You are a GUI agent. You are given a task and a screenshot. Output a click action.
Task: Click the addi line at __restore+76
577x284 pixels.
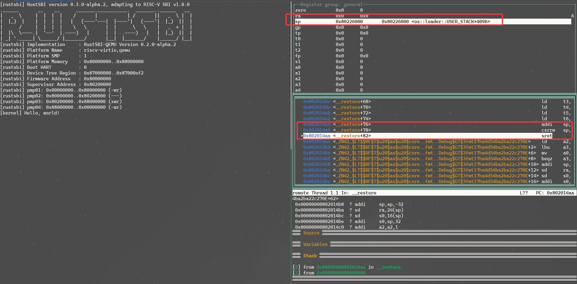tap(437, 124)
